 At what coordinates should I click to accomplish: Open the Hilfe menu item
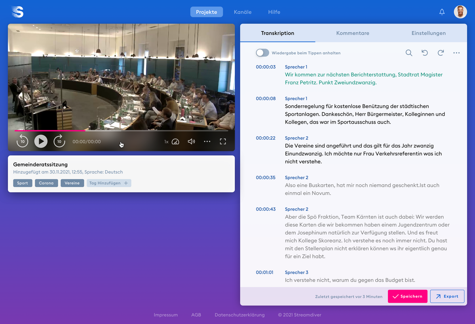coord(274,12)
